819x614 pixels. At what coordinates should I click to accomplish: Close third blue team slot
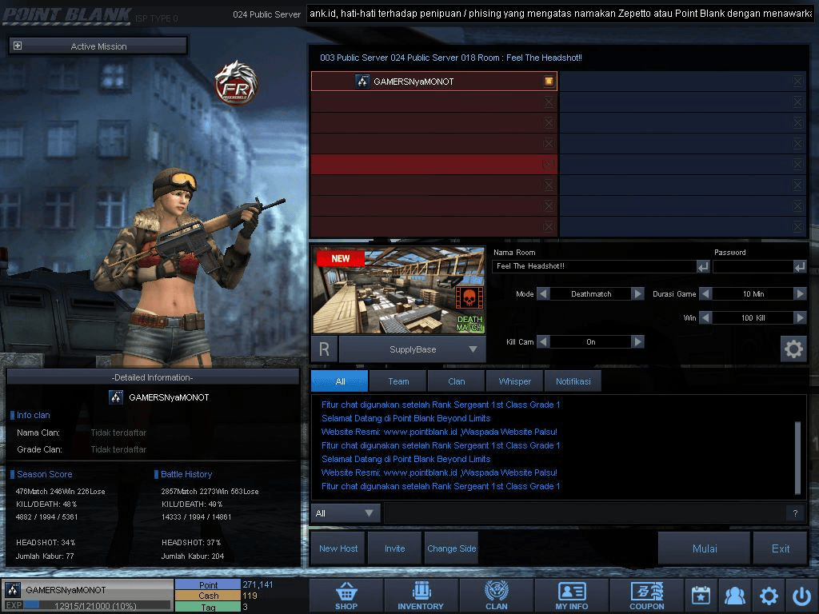(x=797, y=122)
